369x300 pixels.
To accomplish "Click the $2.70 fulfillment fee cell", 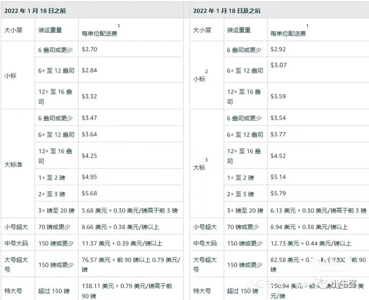I will click(x=90, y=49).
